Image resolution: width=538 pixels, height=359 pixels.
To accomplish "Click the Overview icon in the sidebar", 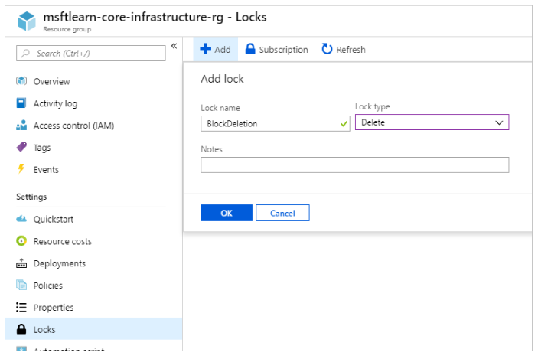I will coord(21,81).
